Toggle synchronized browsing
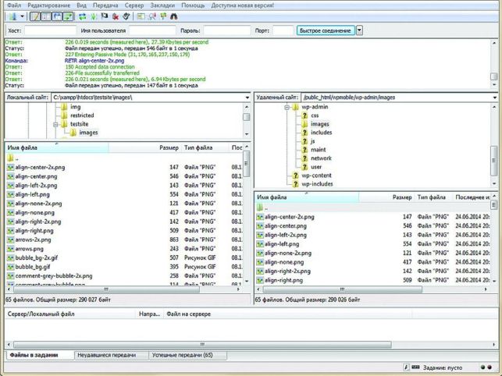502x376 pixels. coord(163,16)
